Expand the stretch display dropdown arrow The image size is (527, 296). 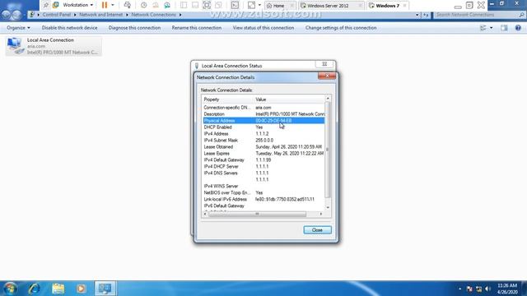point(259,5)
